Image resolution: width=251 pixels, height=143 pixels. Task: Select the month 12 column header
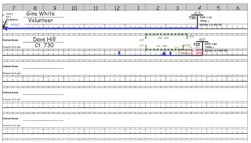(117, 8)
